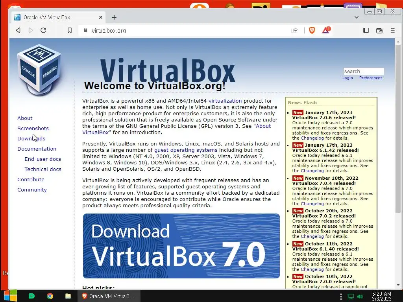Reload the virtualbox.org page
This screenshot has height=302, width=403.
point(43,30)
